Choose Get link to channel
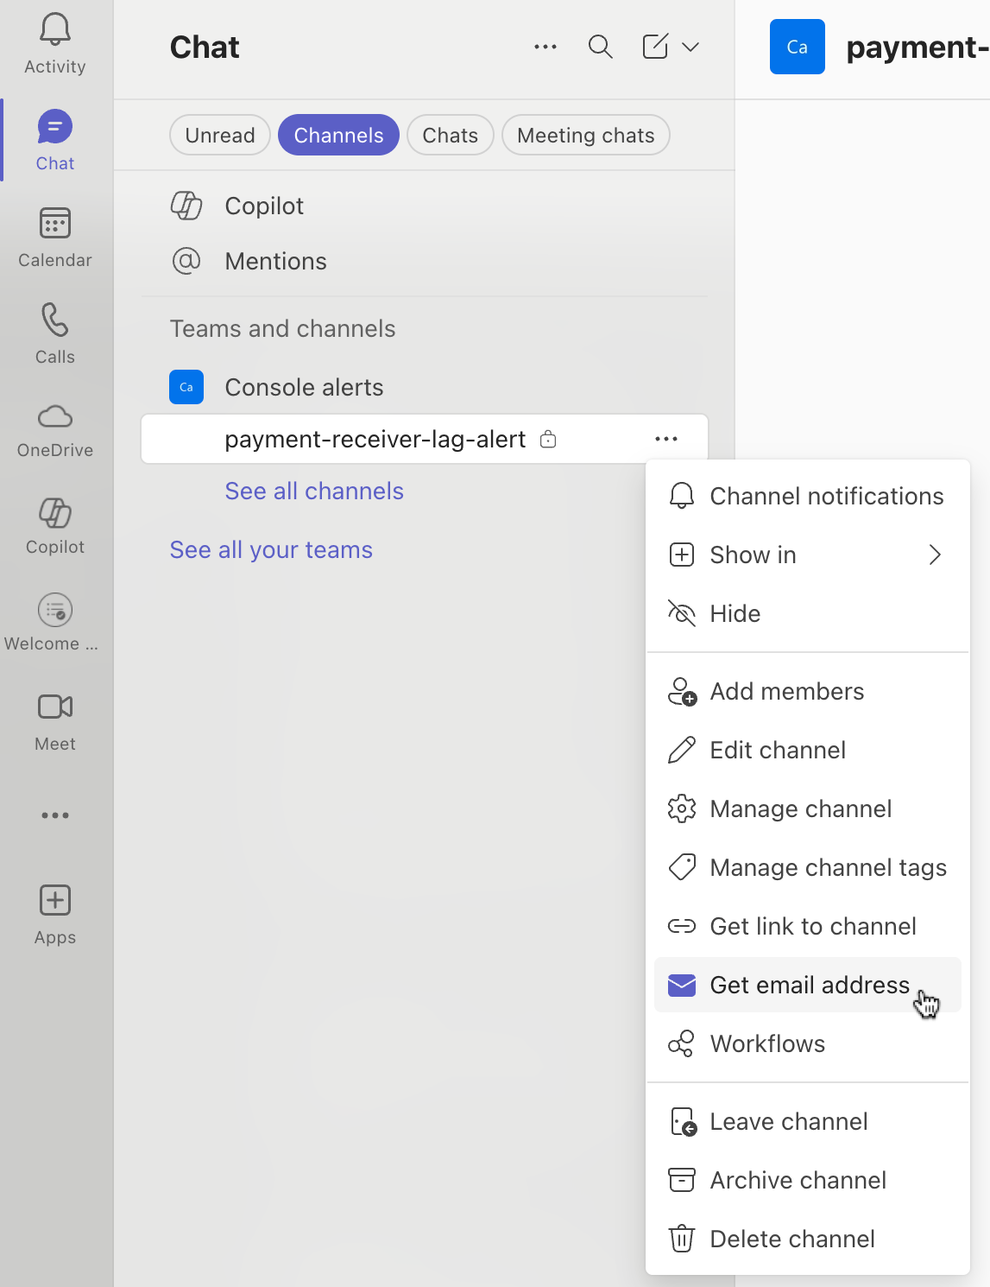Screen dimensions: 990x1287 [x=808, y=926]
